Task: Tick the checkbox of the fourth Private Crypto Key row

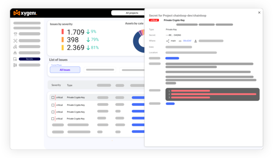Action: tap(53, 119)
